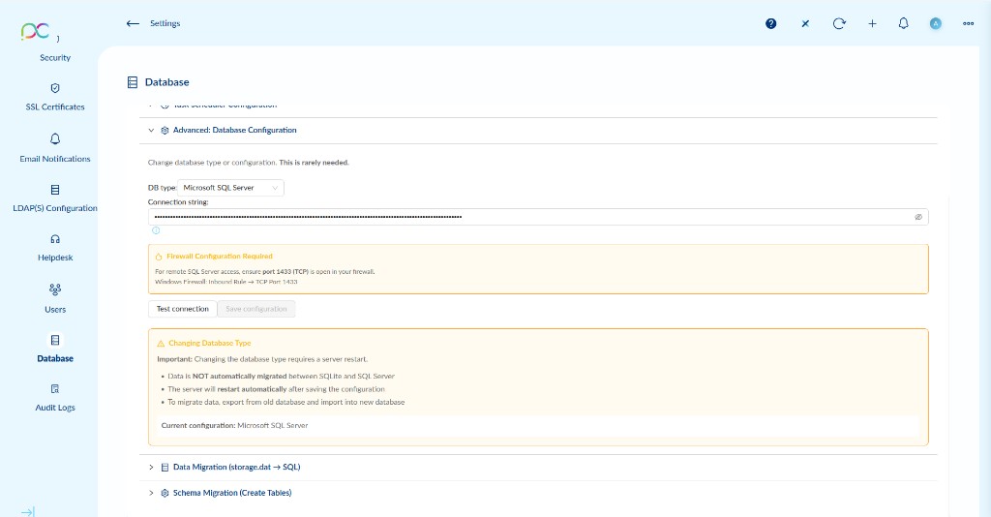Click the Security menu label

click(55, 57)
